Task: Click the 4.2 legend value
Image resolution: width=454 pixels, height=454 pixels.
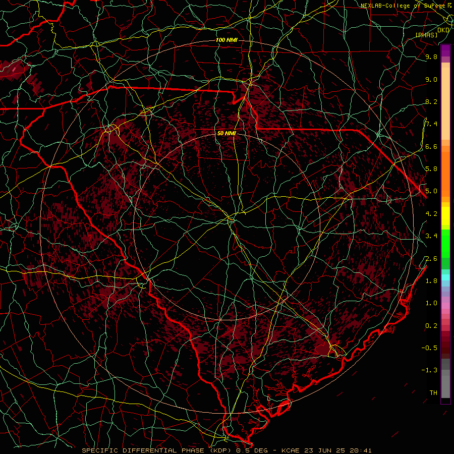Action: pos(431,214)
